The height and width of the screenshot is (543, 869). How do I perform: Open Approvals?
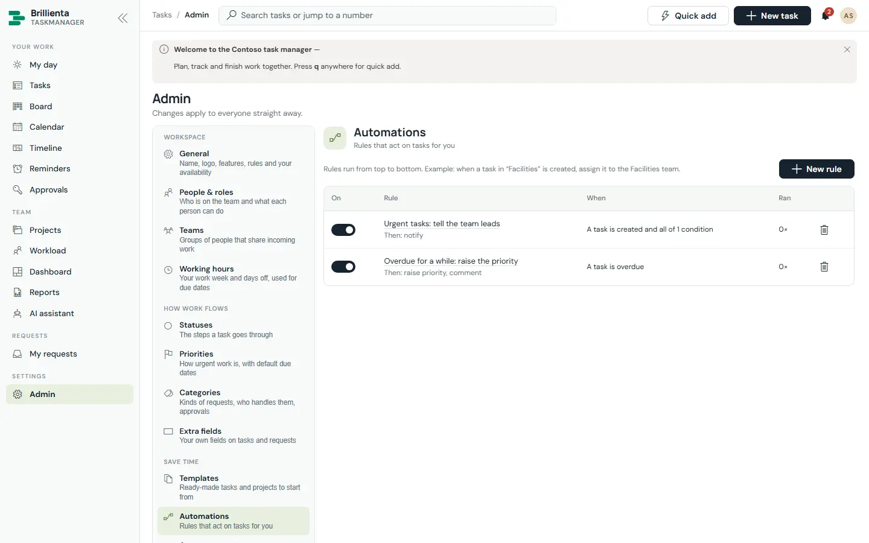69,189
